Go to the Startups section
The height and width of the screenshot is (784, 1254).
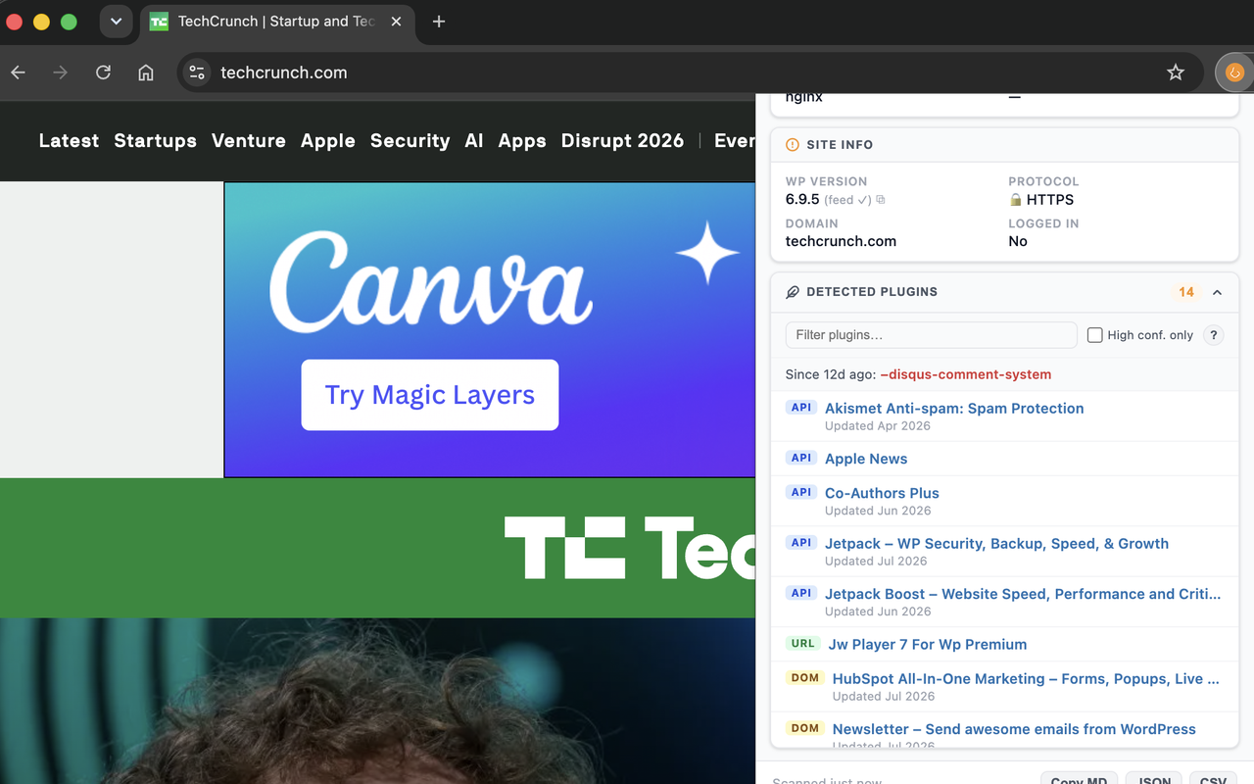point(155,141)
